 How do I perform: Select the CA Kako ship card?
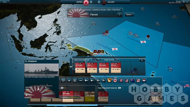92,68
